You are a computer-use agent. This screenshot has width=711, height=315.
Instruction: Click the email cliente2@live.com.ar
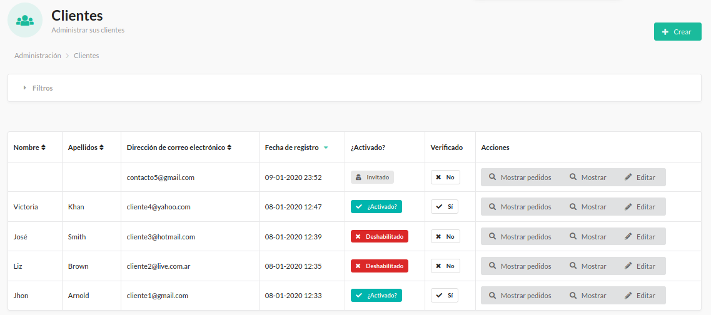point(159,266)
